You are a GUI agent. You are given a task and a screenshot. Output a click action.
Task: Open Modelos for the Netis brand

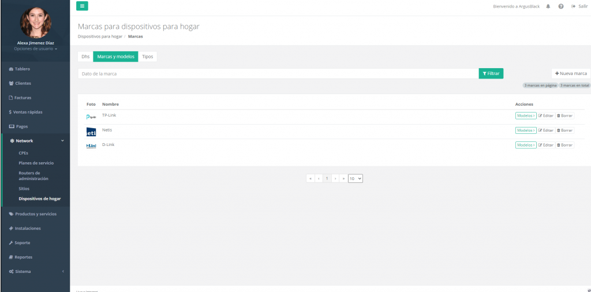click(x=526, y=130)
